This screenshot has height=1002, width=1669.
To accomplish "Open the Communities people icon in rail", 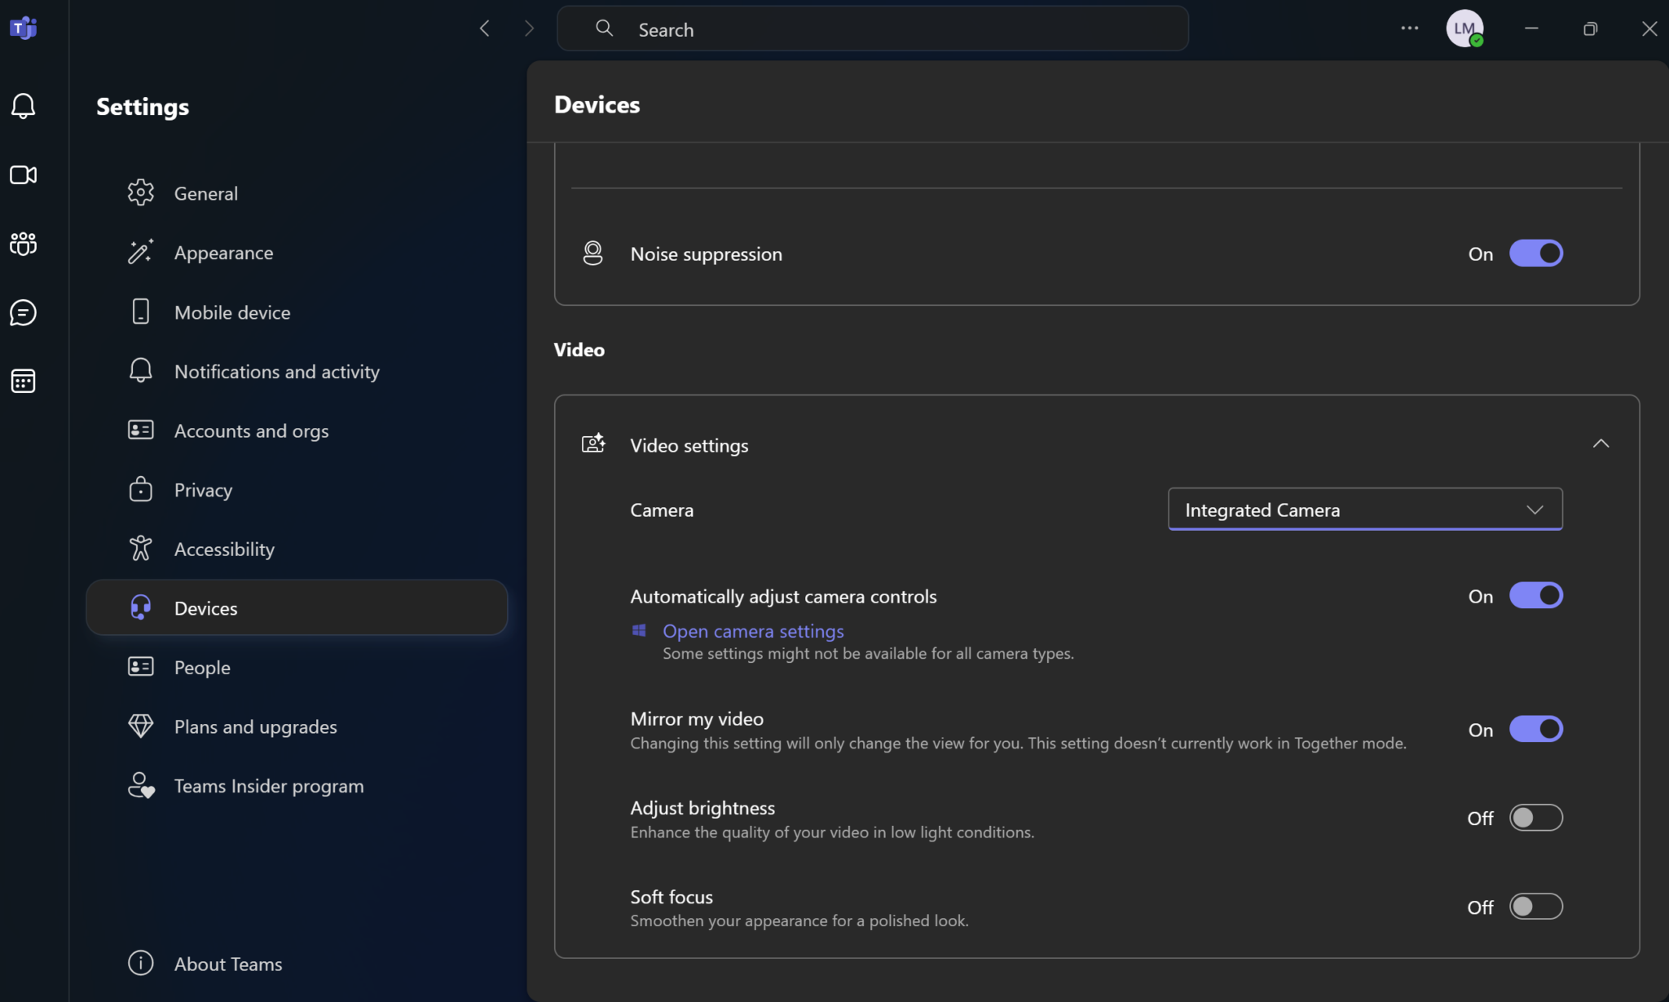I will coord(23,244).
